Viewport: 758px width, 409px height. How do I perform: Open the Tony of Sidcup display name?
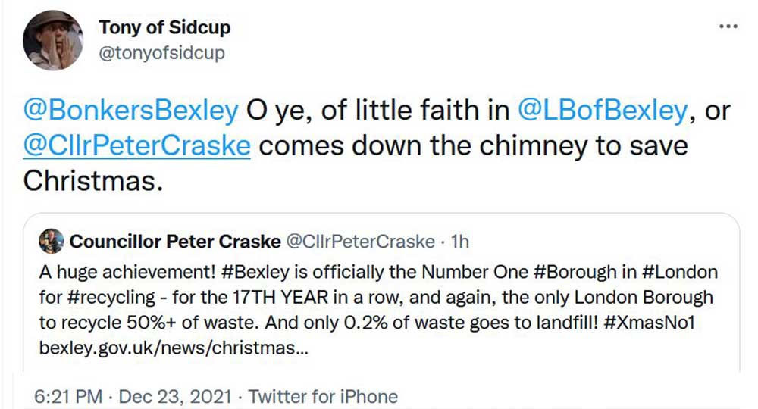[x=164, y=28]
